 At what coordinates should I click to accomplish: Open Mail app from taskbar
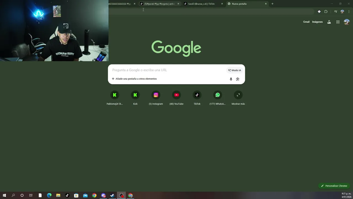(x=85, y=195)
